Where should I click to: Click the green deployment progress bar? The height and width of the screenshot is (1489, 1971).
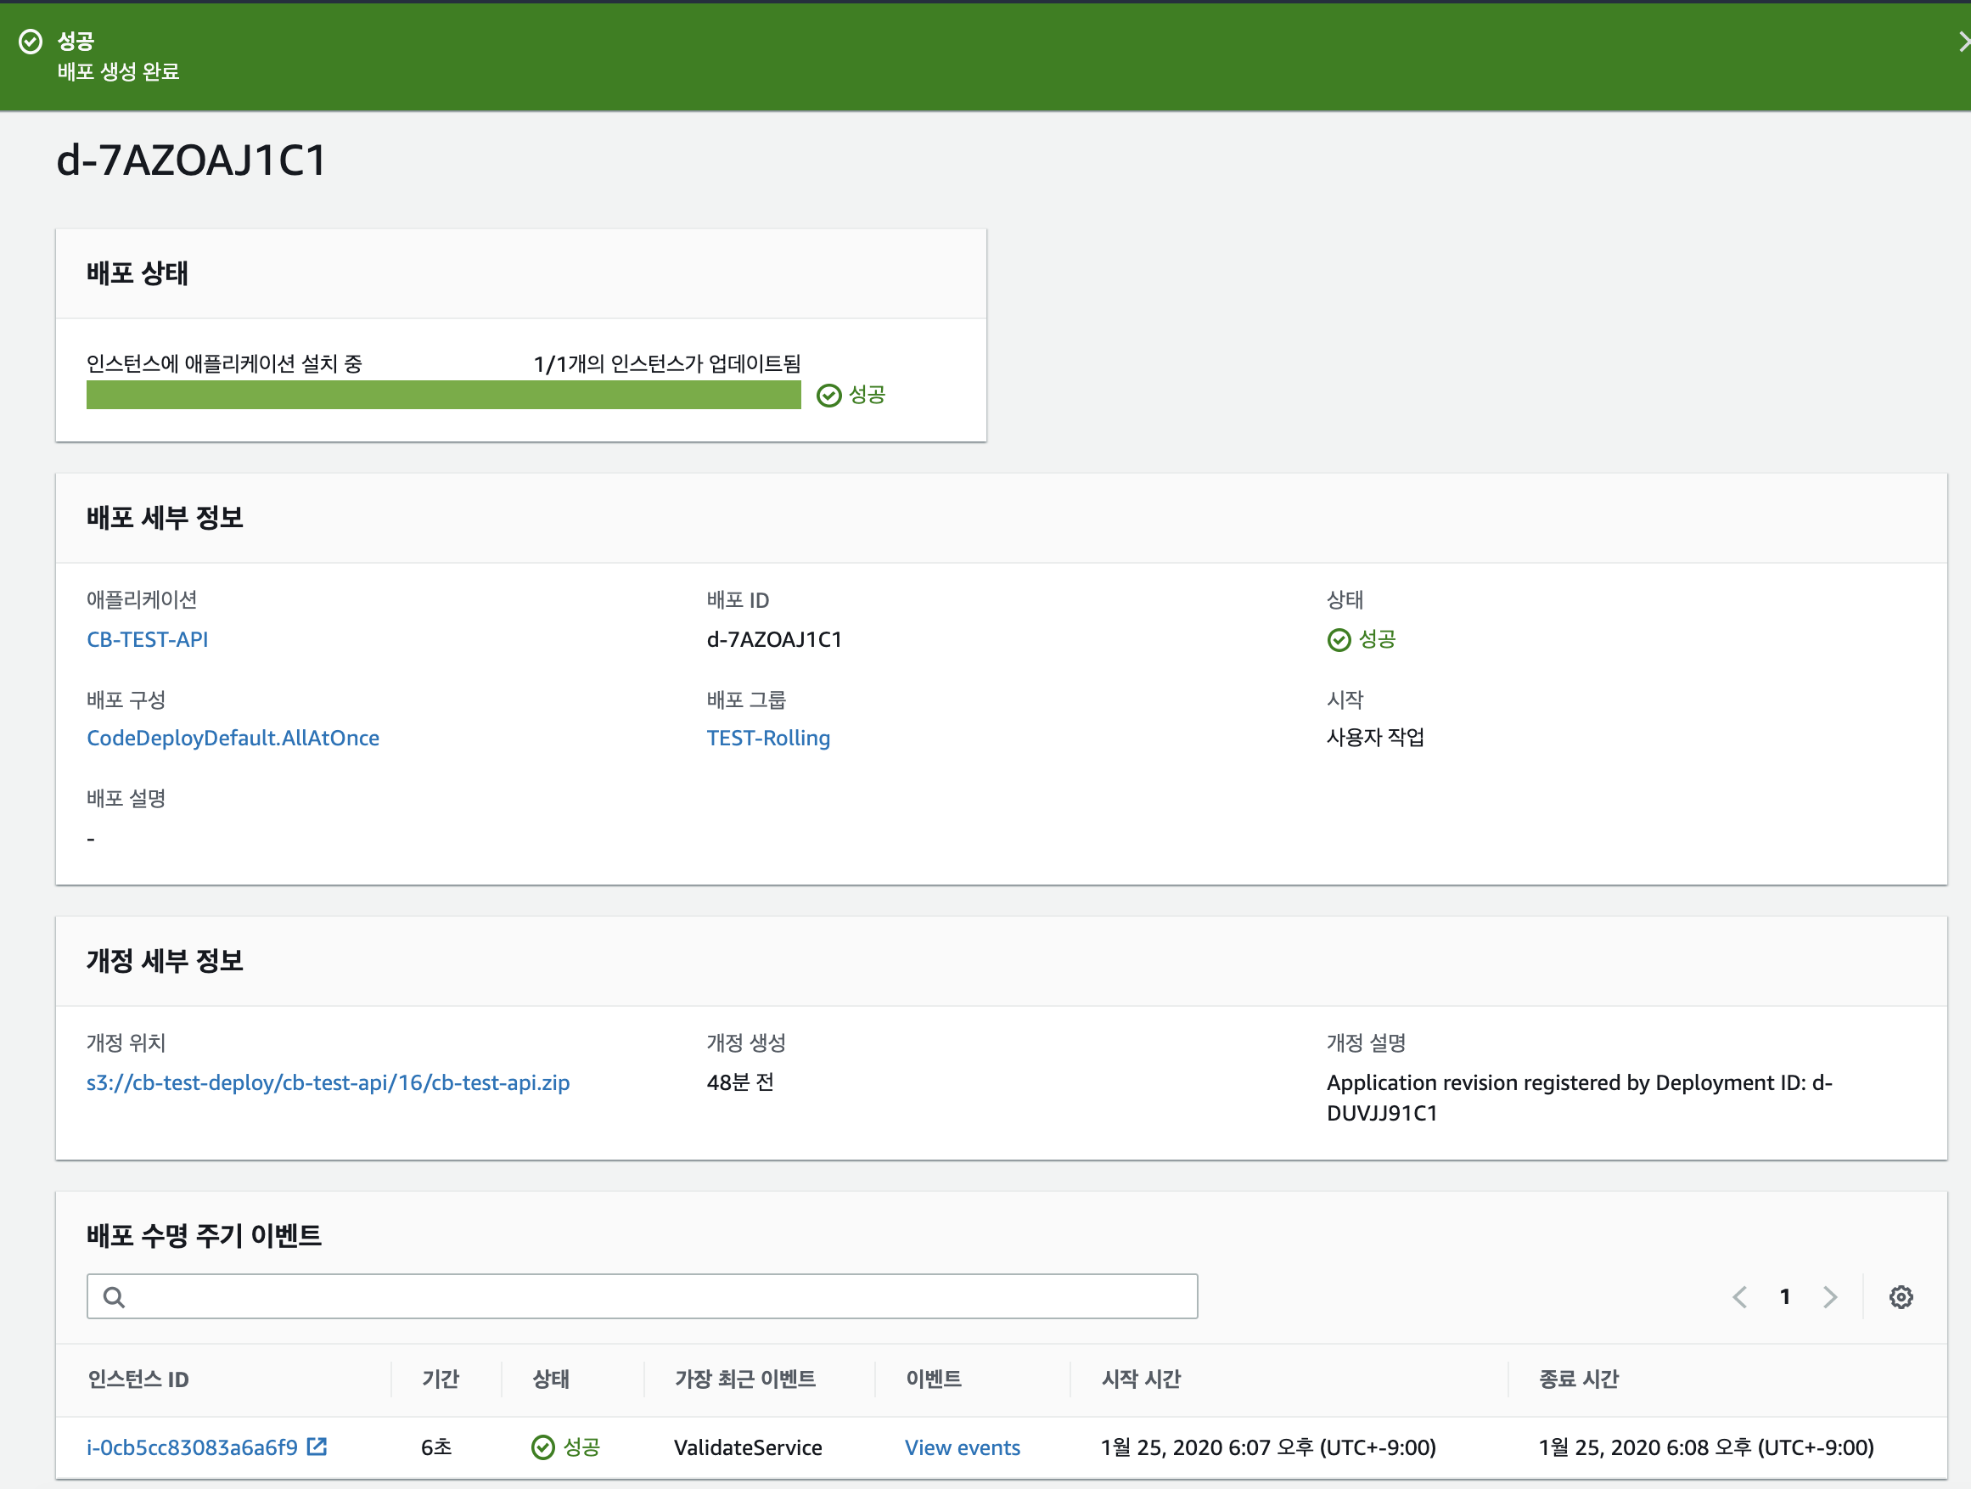click(x=443, y=396)
